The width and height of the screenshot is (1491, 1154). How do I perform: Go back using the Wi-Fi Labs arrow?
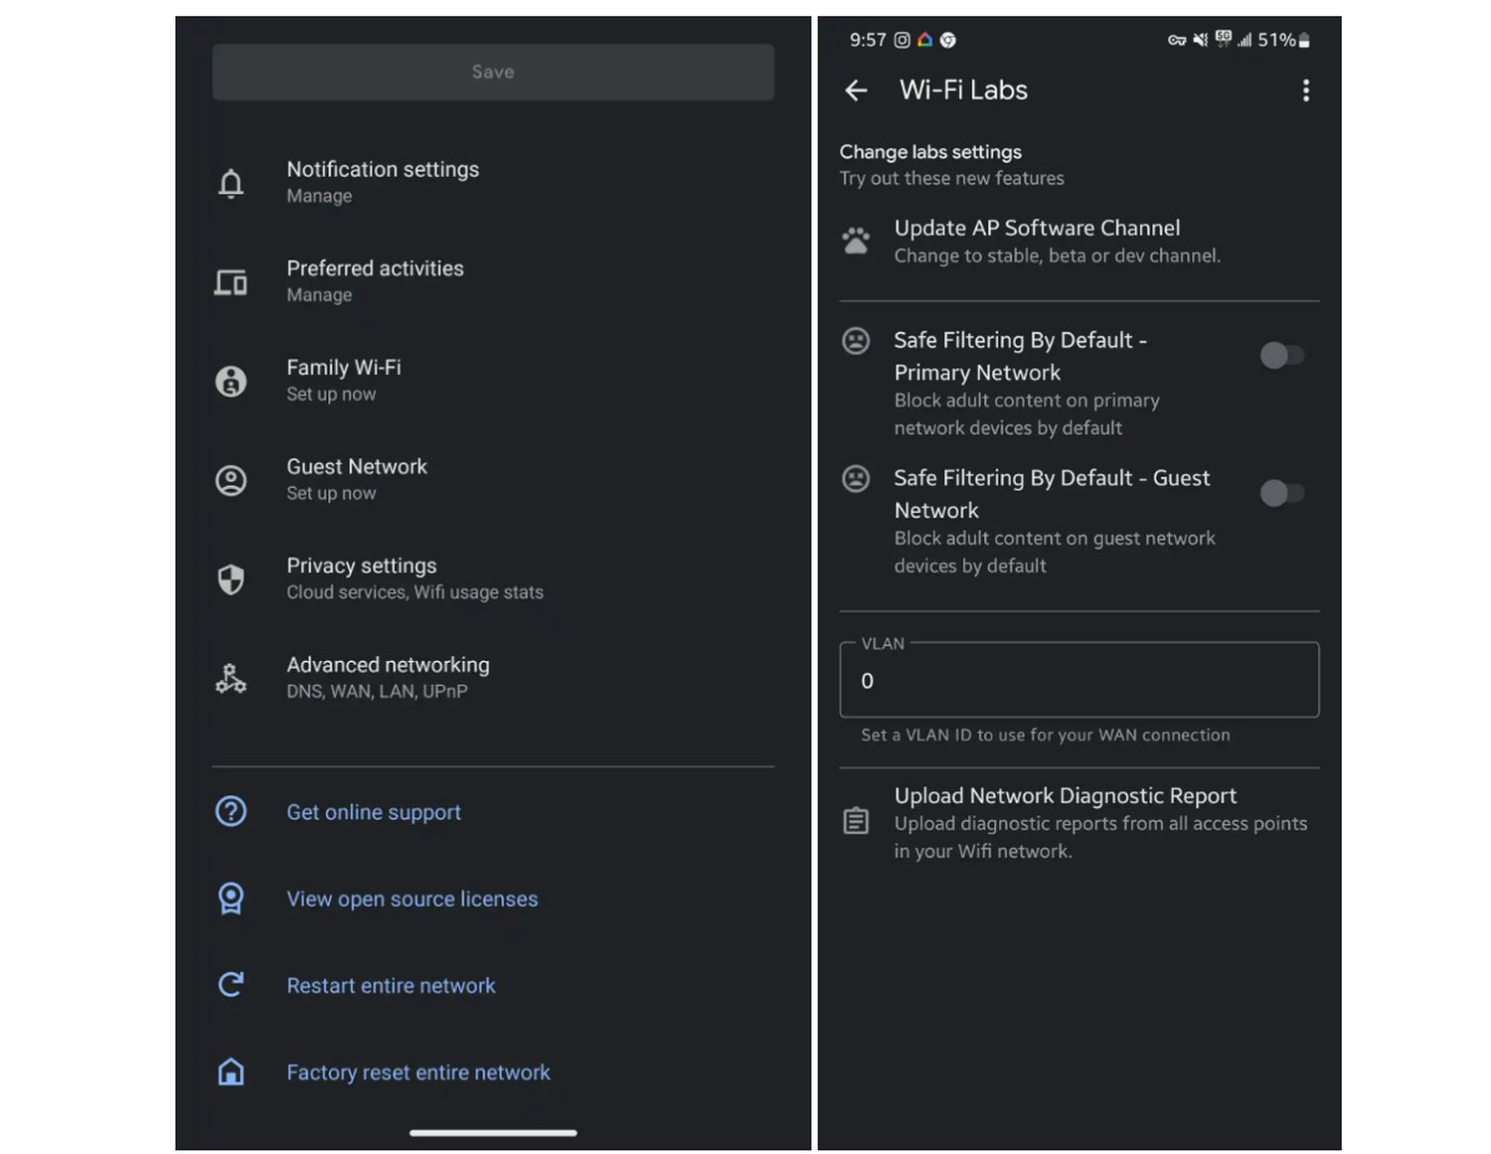(x=856, y=90)
